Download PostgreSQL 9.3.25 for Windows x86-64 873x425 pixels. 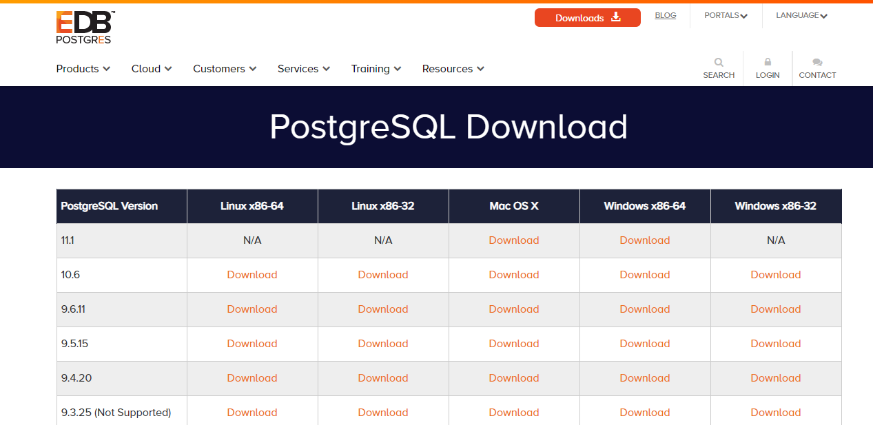(645, 412)
